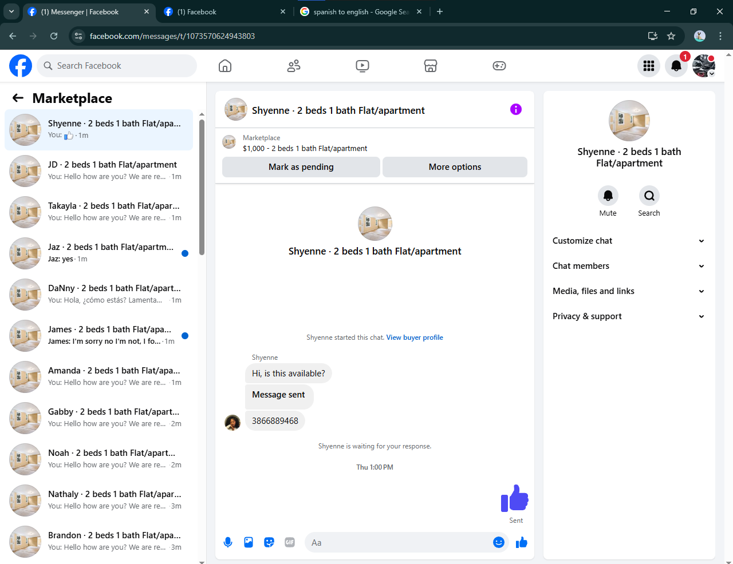Mute the conversation with the bell icon
This screenshot has width=733, height=564.
608,196
